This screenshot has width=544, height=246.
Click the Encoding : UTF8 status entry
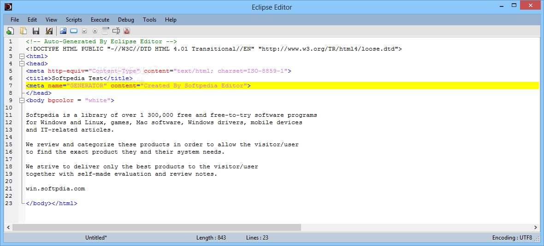pos(512,238)
